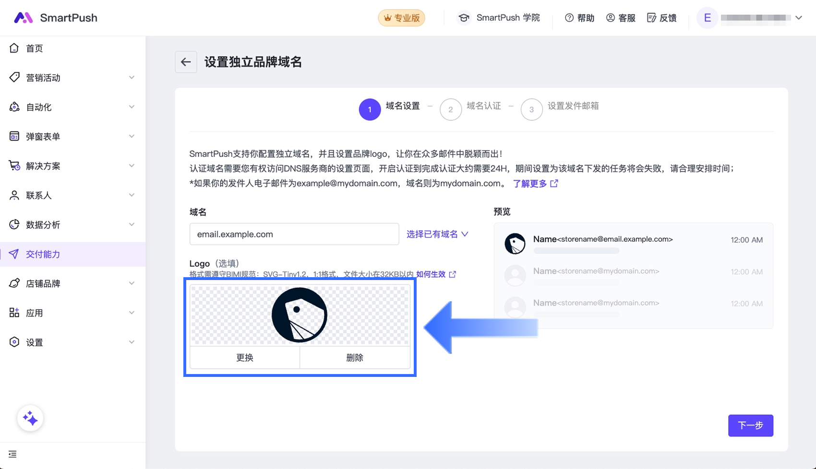Image resolution: width=816 pixels, height=469 pixels.
Task: Select 交付能力 in sidebar
Action: point(43,254)
